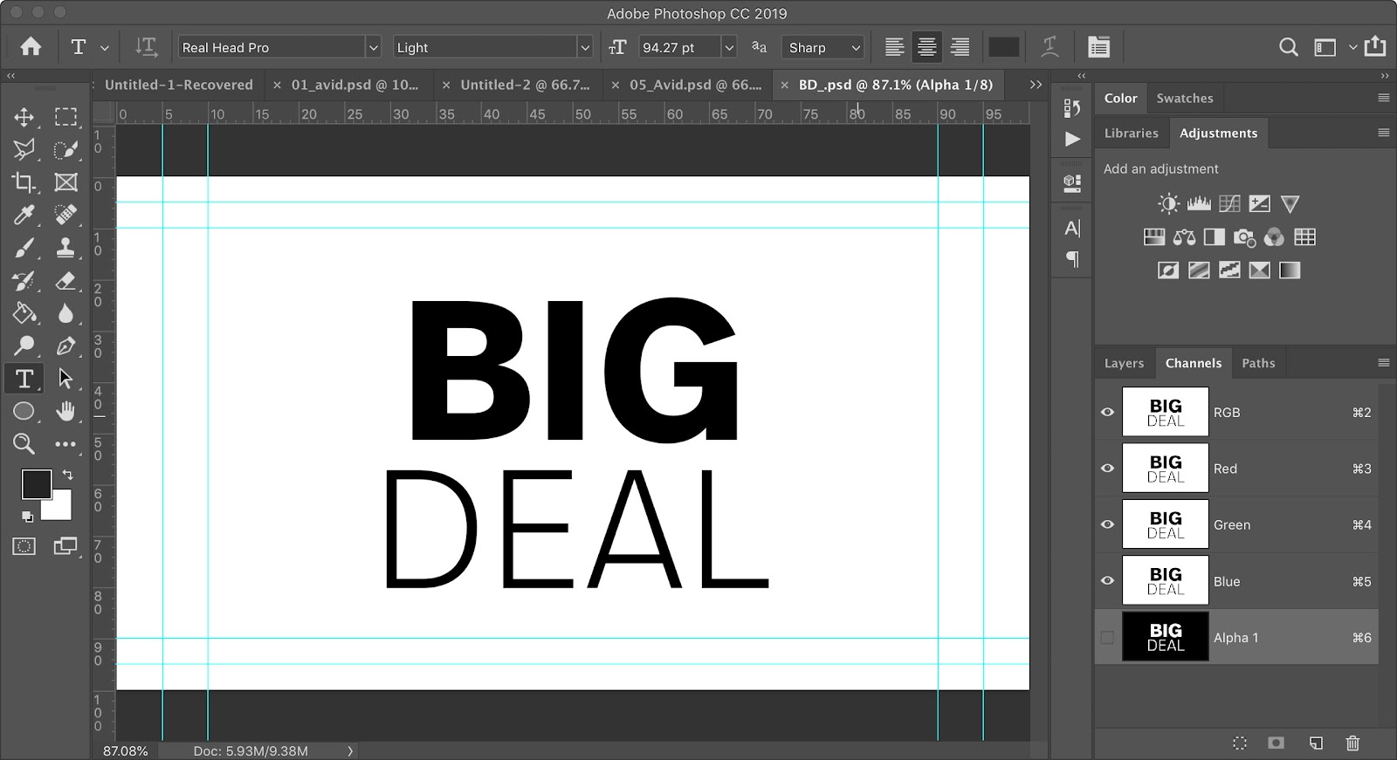
Task: Switch to the Libraries tab
Action: click(1131, 133)
